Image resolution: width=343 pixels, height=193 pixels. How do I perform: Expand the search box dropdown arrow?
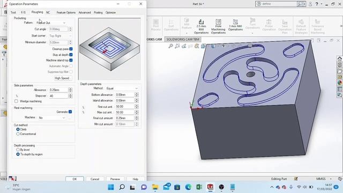[304, 4]
